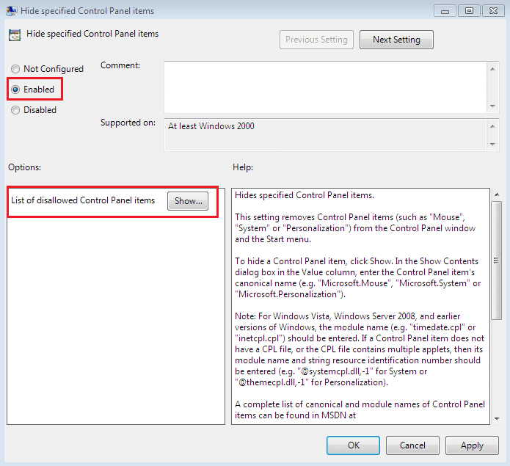Click the 'Options:' label

tap(24, 167)
